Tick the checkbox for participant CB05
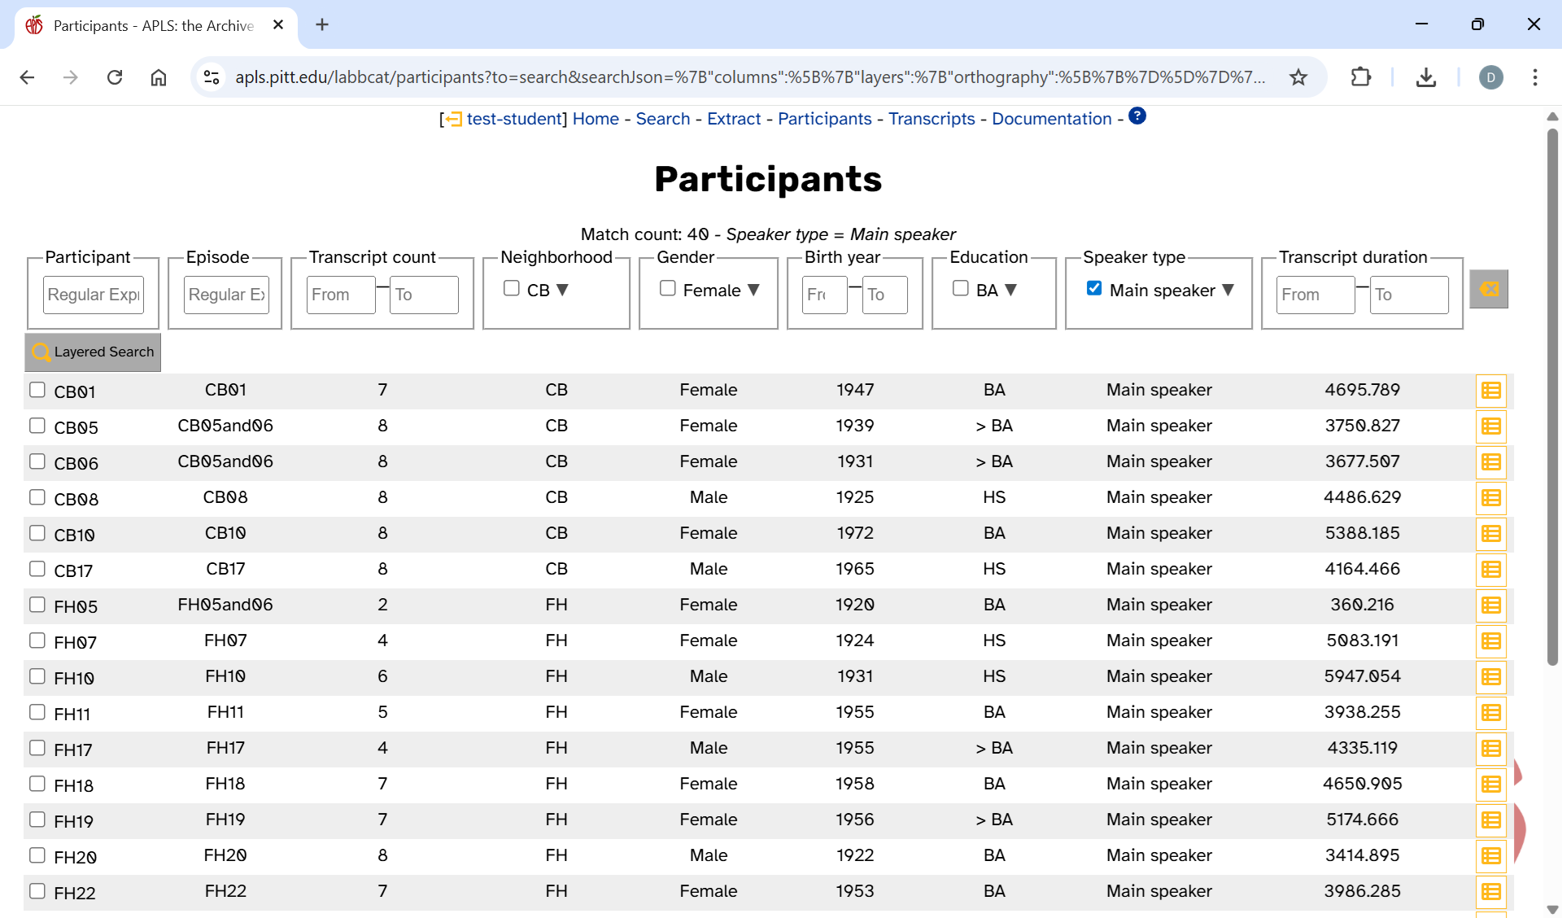This screenshot has height=918, width=1562. [x=37, y=426]
